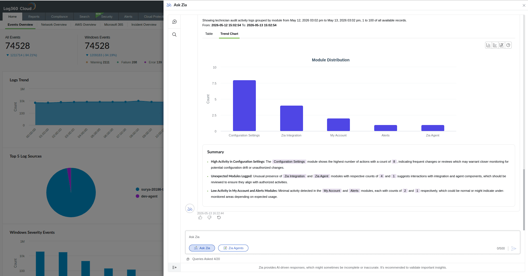
Task: Click the Alerts bar in chart
Action: [x=386, y=128]
